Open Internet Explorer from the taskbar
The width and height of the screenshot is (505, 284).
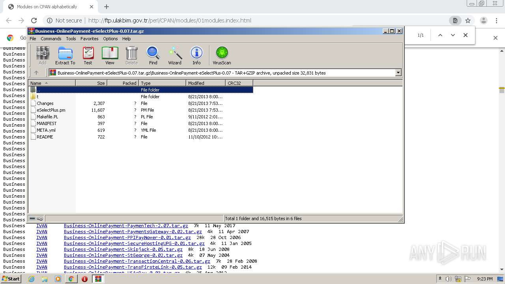[x=31, y=279]
